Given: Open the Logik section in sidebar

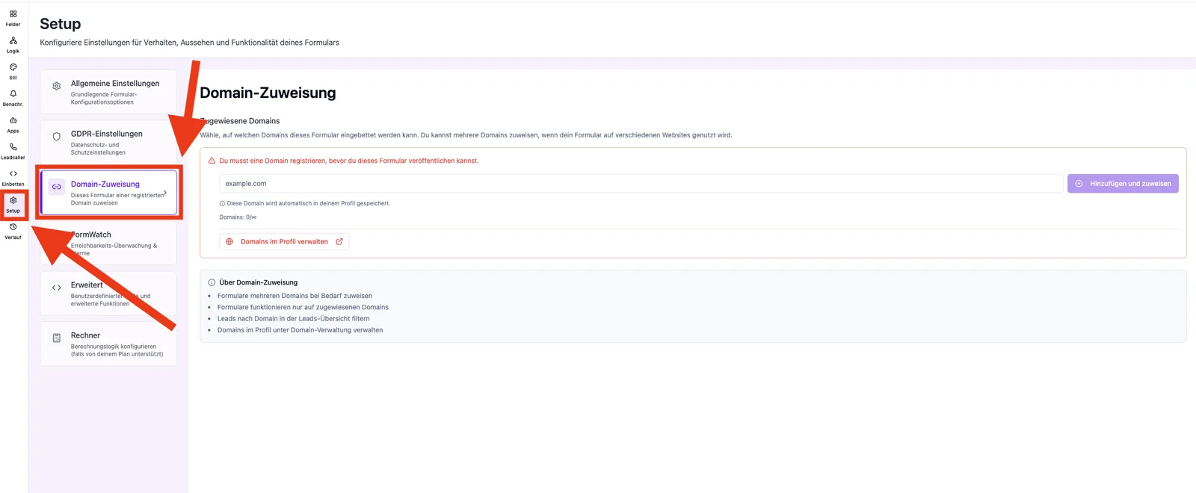Looking at the screenshot, I should pyautogui.click(x=13, y=45).
